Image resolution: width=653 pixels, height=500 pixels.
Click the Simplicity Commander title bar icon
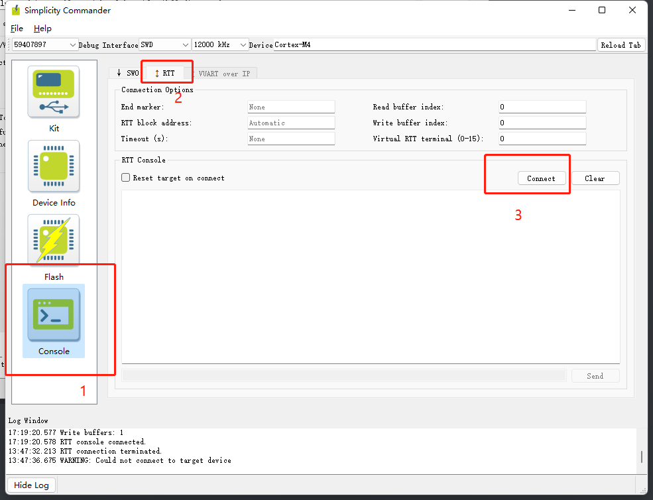point(15,10)
